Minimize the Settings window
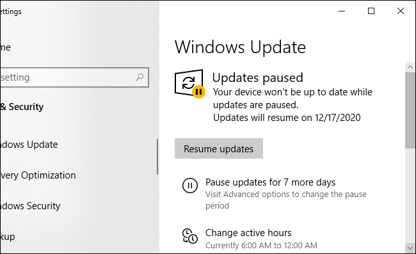The width and height of the screenshot is (416, 254). pyautogui.click(x=342, y=11)
